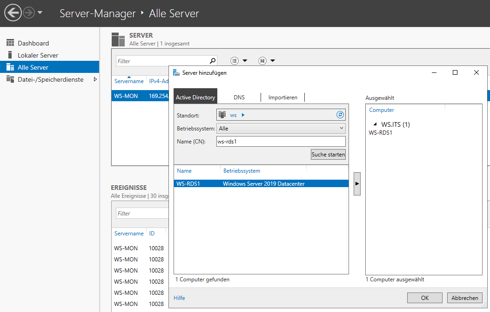
Task: Open the dropdown arrow beside the list criteria icon
Action: (x=245, y=61)
